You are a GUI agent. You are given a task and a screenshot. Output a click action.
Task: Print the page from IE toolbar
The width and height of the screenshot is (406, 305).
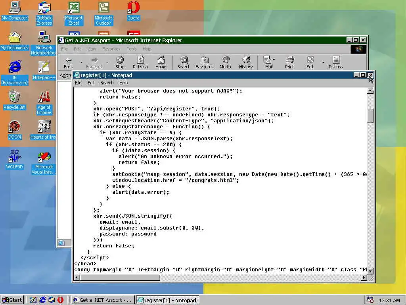pyautogui.click(x=289, y=63)
